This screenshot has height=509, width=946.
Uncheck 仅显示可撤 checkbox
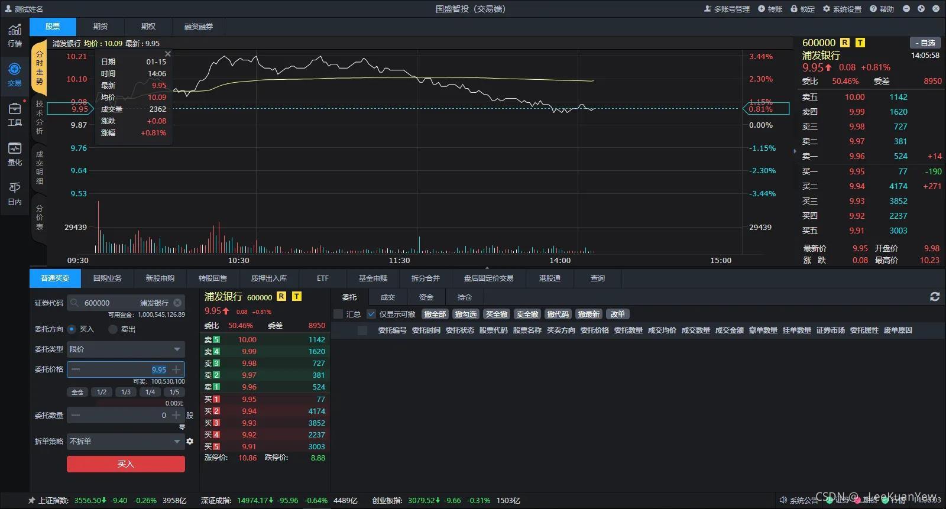tap(371, 314)
